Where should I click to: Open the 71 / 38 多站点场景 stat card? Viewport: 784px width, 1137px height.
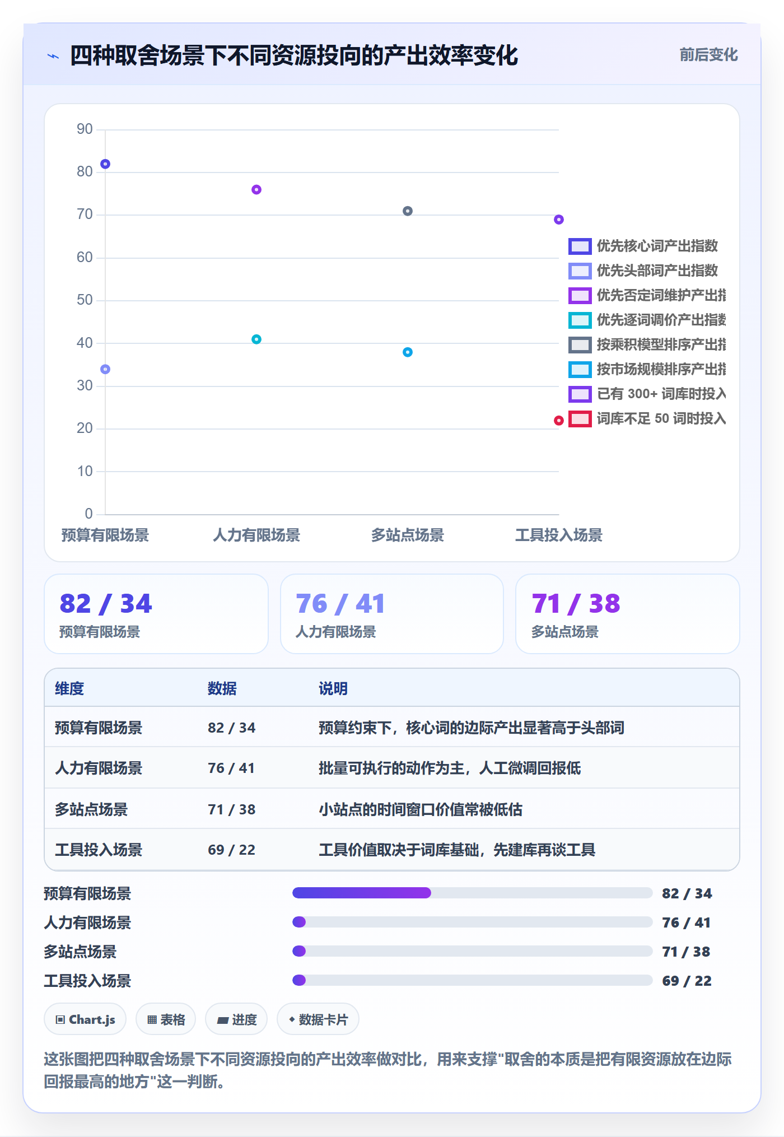(x=628, y=614)
